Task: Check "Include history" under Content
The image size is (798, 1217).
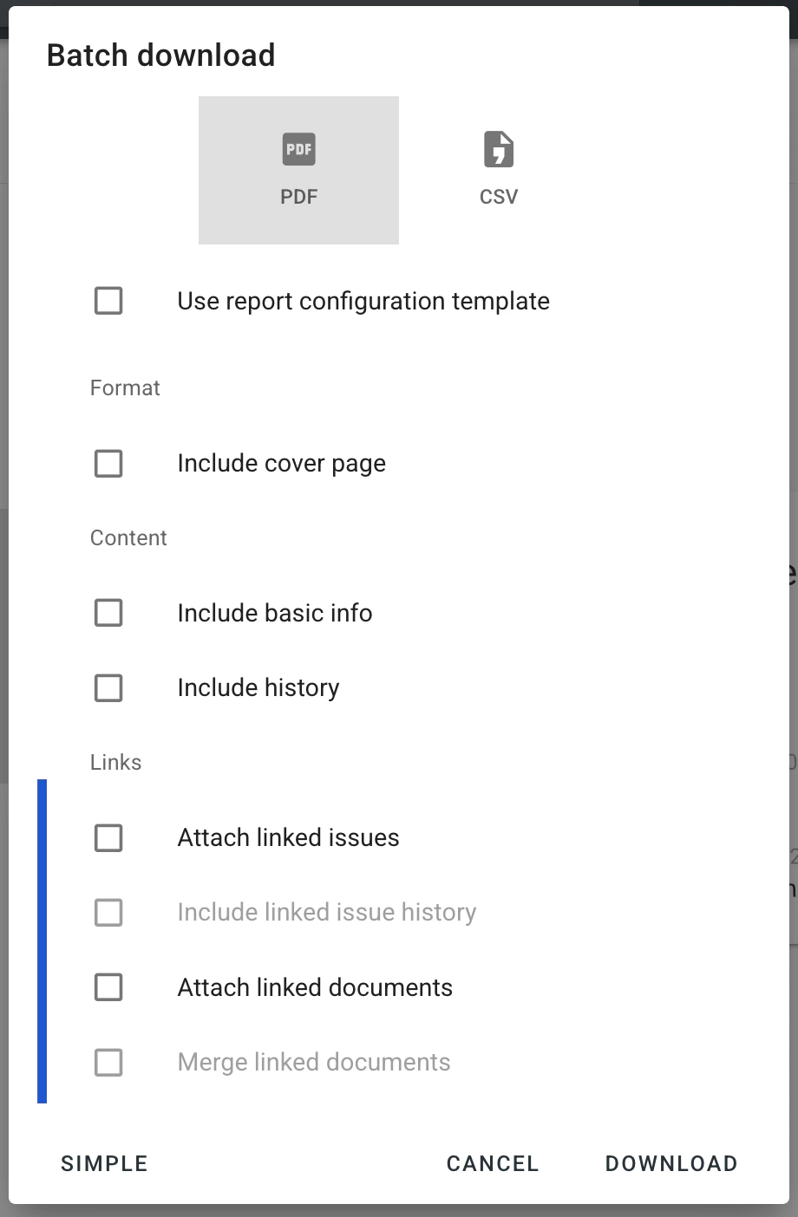Action: click(108, 687)
